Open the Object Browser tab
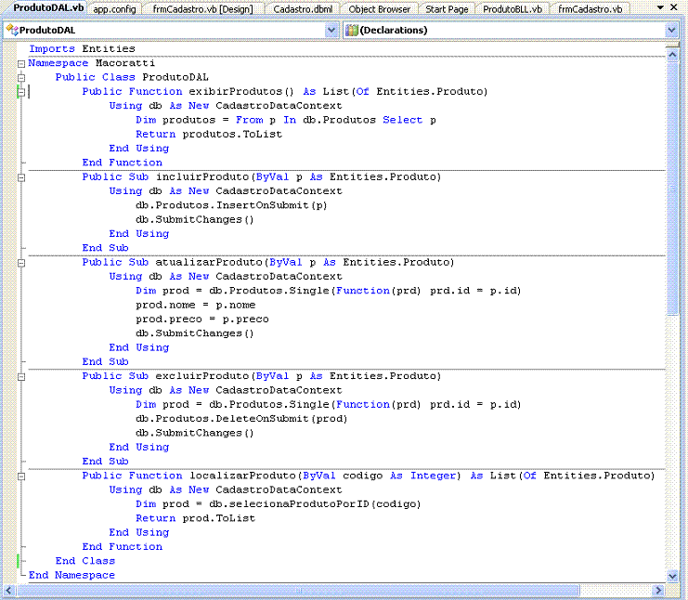The height and width of the screenshot is (600, 688). point(380,8)
